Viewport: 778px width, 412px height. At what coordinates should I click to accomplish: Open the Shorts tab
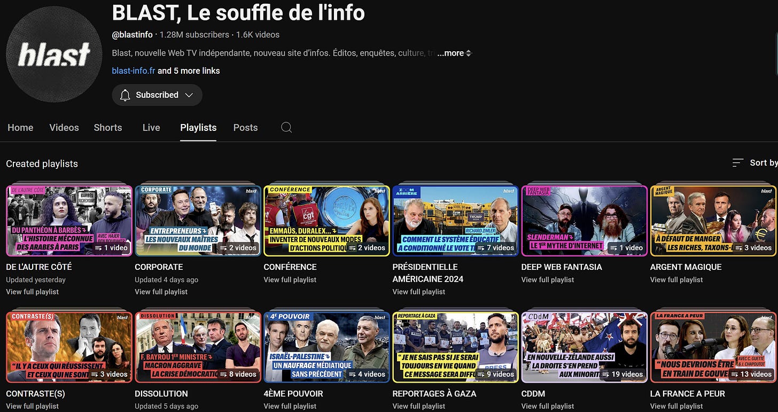coord(108,128)
